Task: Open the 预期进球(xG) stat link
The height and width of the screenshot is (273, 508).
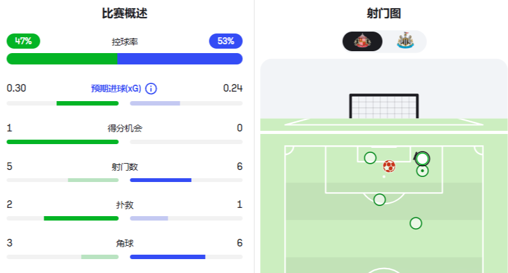Action: (116, 88)
